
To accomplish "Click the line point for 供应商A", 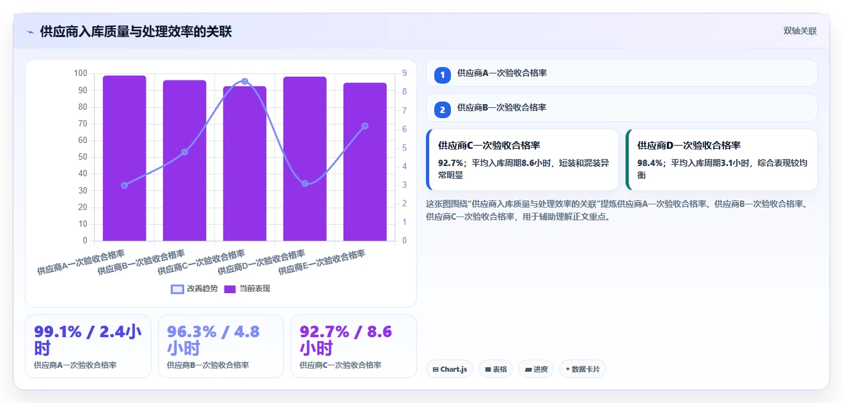I will [x=125, y=185].
